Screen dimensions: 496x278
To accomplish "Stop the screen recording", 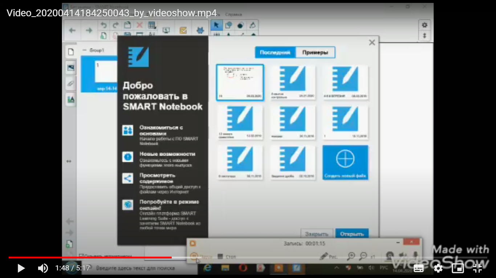I will [x=227, y=257].
